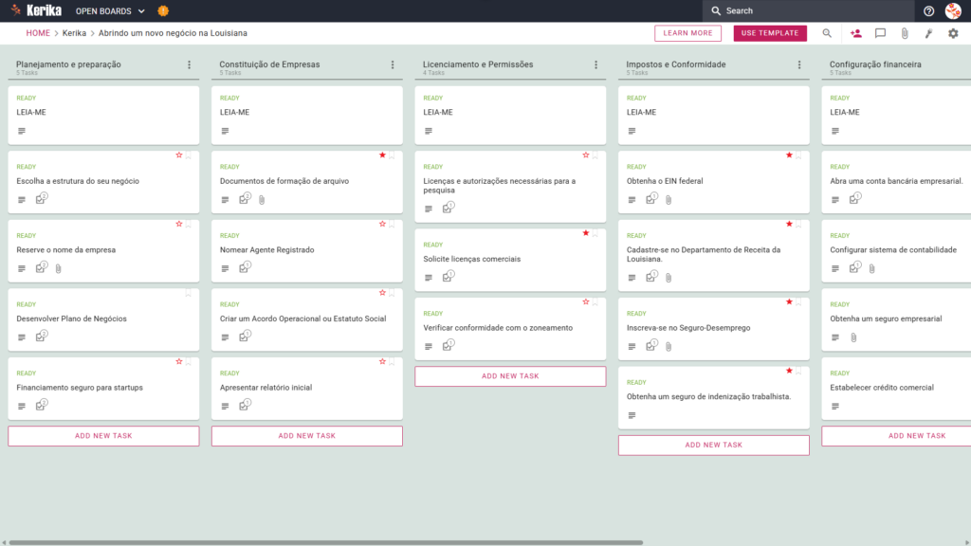
Task: Open LEIA-ME card in 'Planejamento e preparação'
Action: click(x=103, y=115)
